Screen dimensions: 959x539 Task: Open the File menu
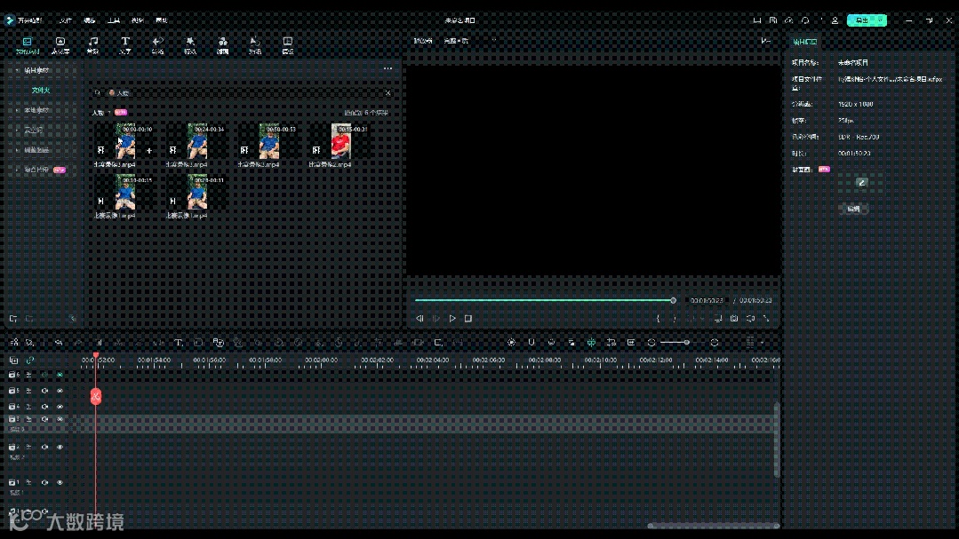(66, 20)
